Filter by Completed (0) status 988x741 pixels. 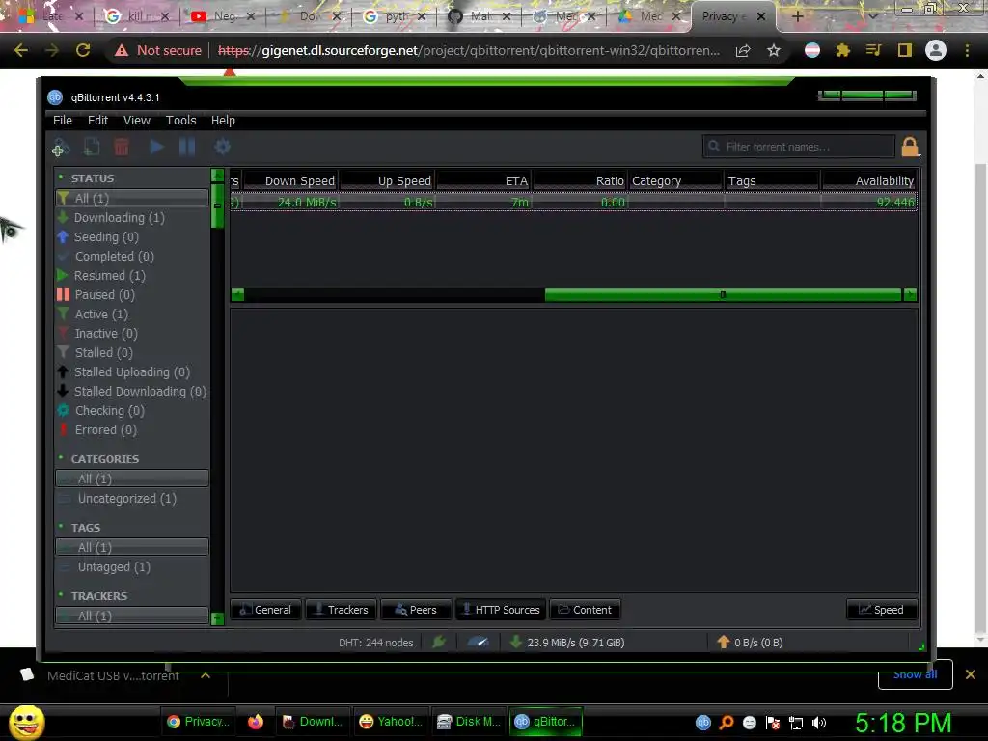[x=131, y=257]
